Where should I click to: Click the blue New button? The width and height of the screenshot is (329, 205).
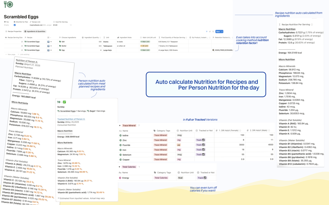(x=218, y=31)
